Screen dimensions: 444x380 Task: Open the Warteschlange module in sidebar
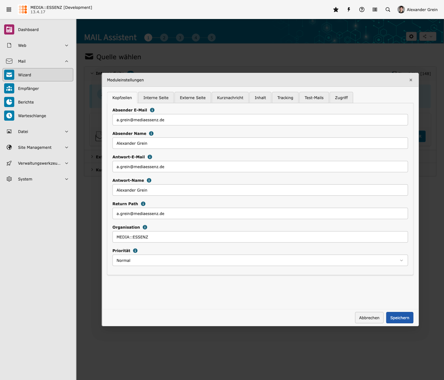(x=32, y=116)
